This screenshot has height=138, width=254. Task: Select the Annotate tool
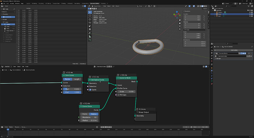click(90, 33)
